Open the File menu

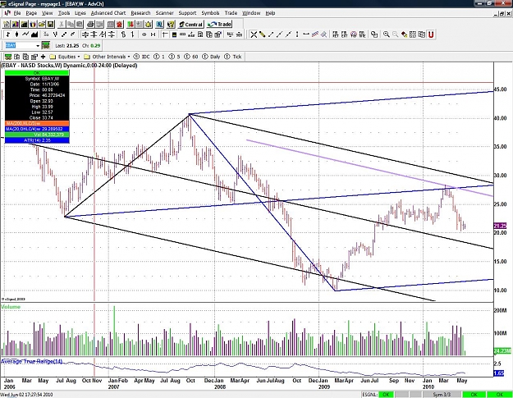[17, 13]
